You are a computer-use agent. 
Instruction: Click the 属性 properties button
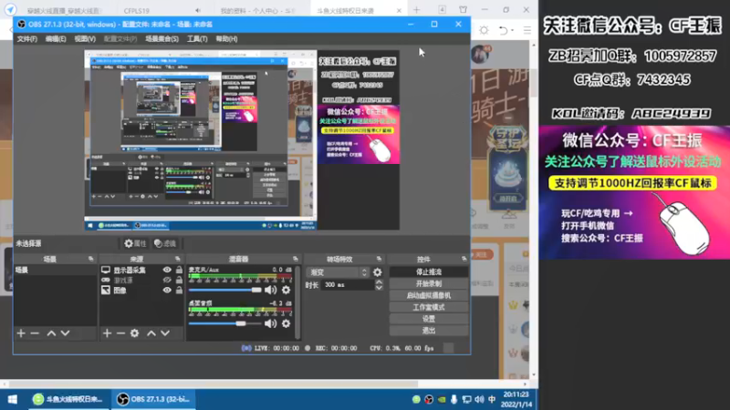coord(135,243)
